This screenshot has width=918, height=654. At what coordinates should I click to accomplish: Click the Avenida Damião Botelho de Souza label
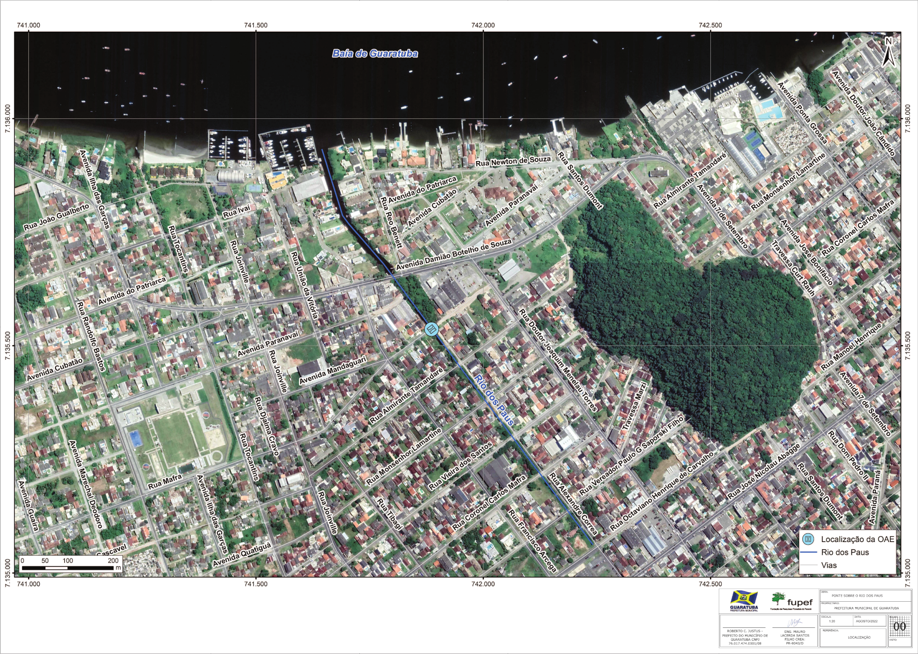point(453,254)
